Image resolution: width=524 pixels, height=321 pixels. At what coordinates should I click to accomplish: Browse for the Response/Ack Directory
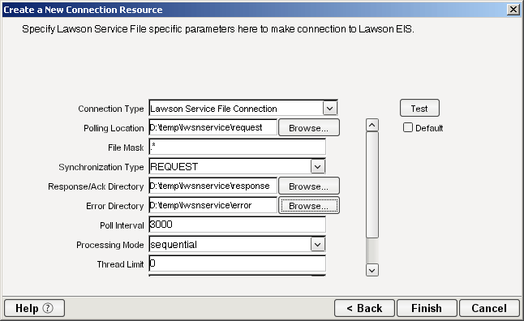(309, 186)
